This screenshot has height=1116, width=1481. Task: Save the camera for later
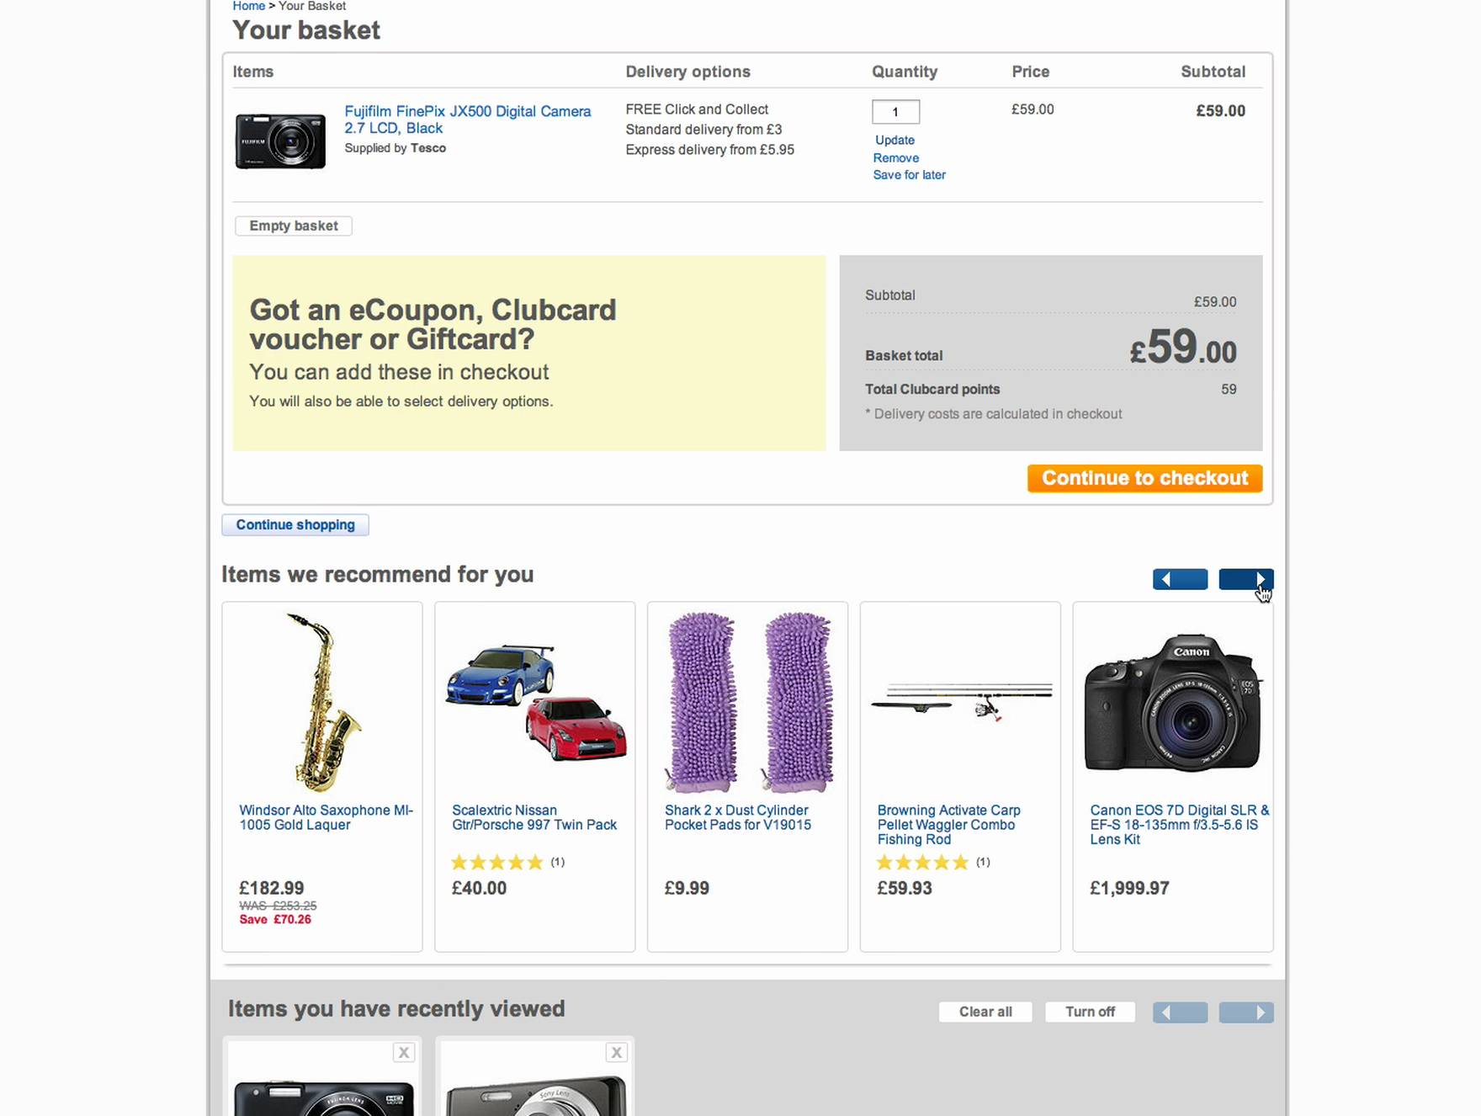(909, 175)
